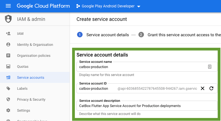Open the hamburger navigation menu
Screen dimensions: 221x121
pyautogui.click(x=8, y=6)
